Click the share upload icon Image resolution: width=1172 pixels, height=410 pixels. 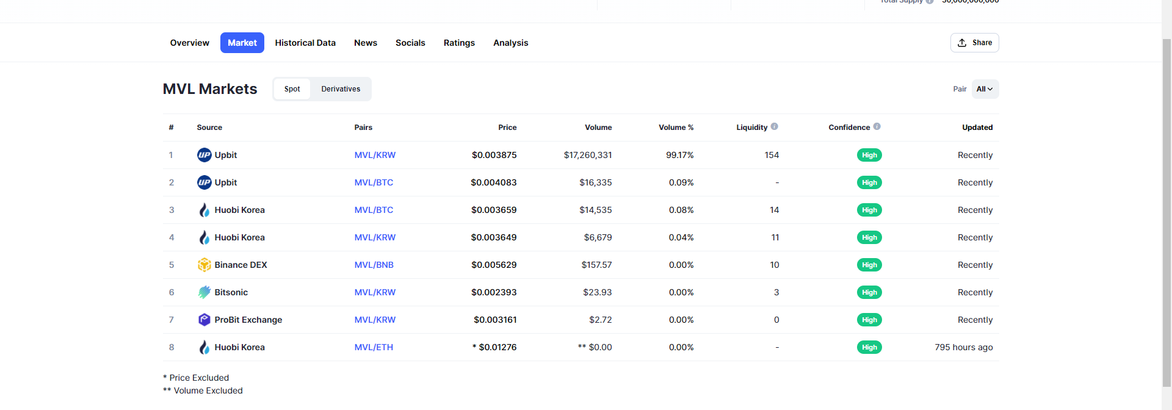pyautogui.click(x=962, y=43)
